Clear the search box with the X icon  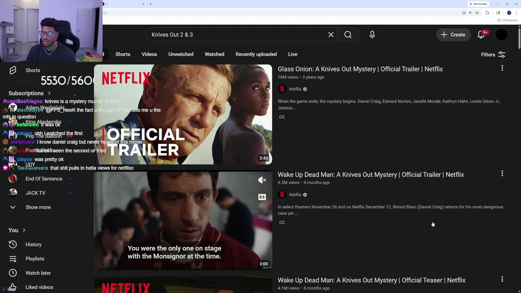click(x=331, y=35)
